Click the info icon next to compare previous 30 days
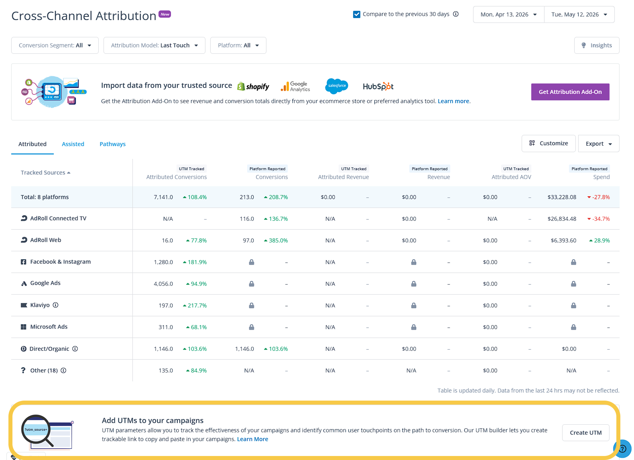The image size is (634, 460). [x=456, y=14]
